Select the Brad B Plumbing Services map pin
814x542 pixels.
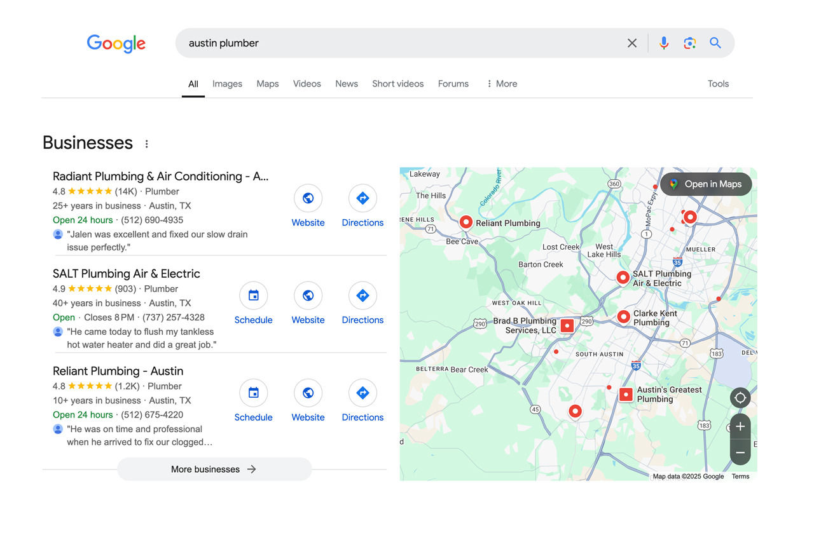tap(567, 326)
